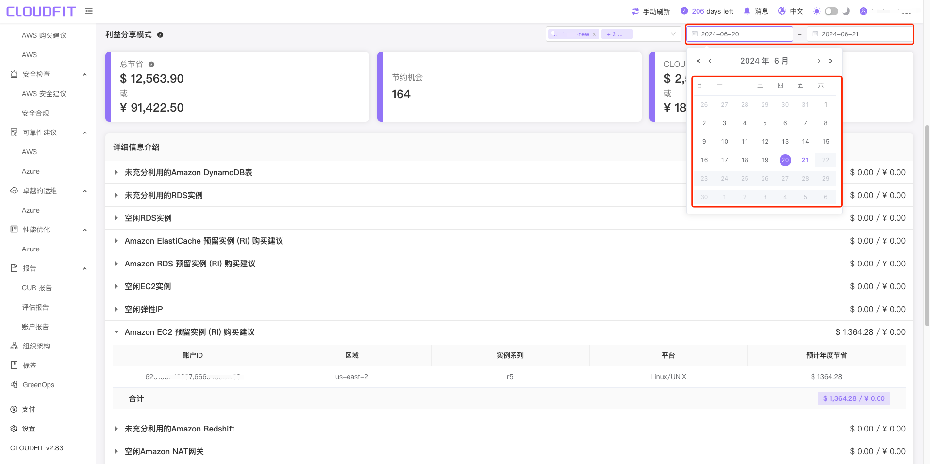Collapse Amazon EC2 预留实例 (RI) row
Viewport: 930px width, 464px height.
coord(116,332)
